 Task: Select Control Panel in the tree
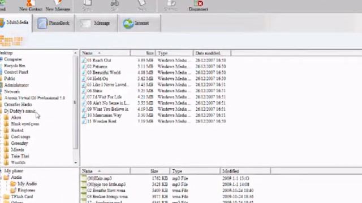[16, 72]
